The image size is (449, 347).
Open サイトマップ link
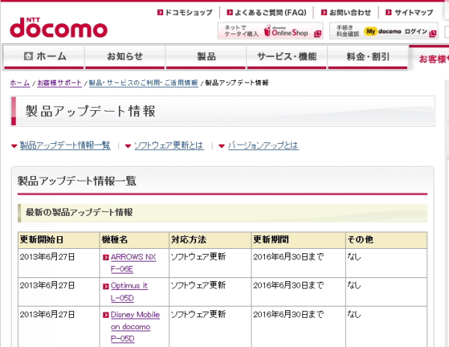[x=414, y=13]
